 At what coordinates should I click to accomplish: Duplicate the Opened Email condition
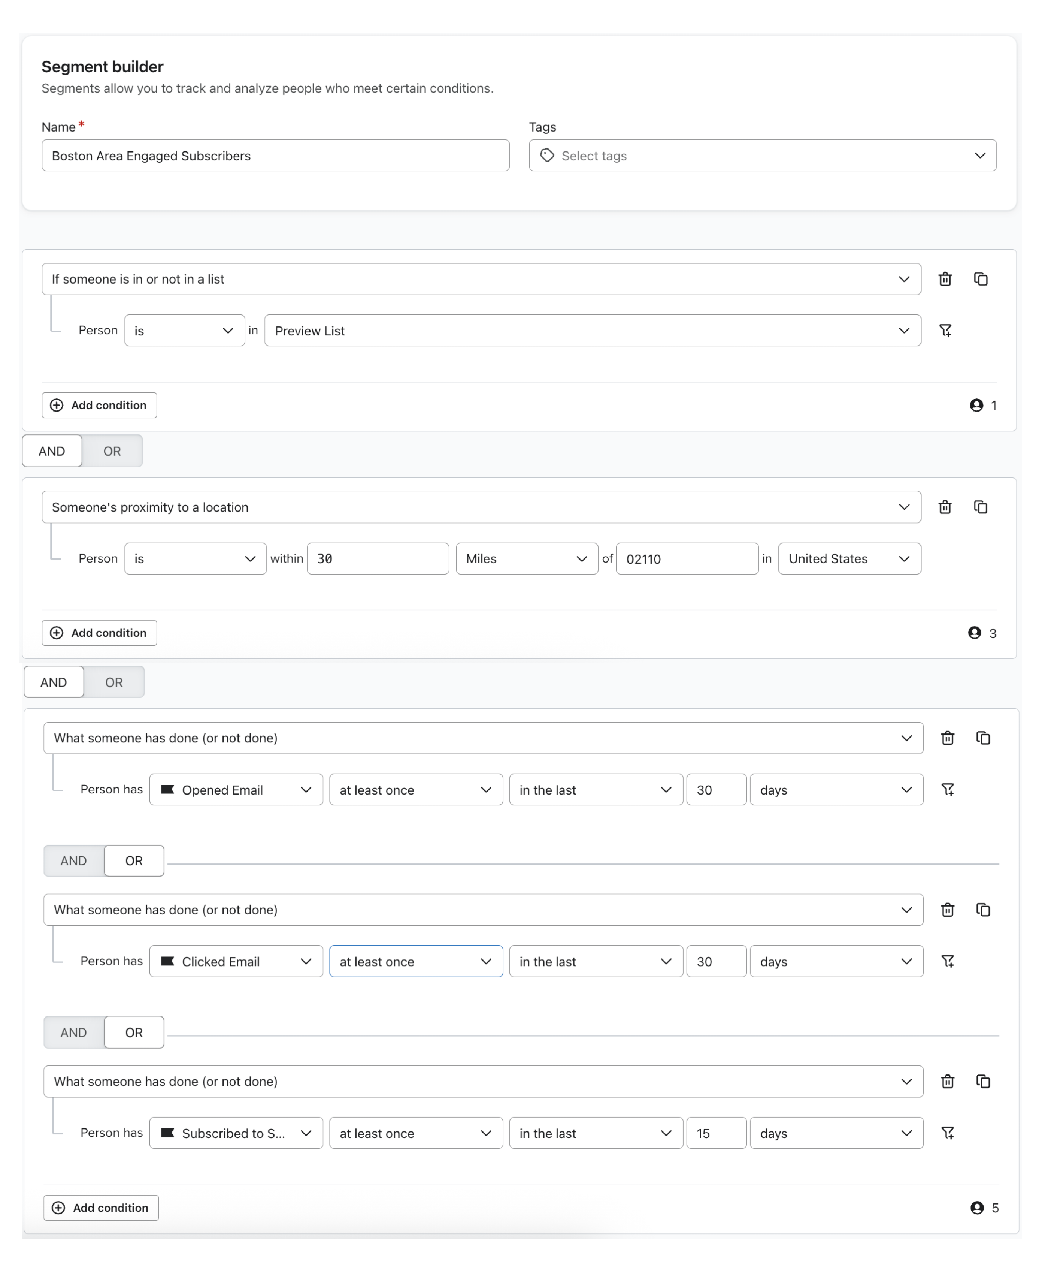[x=984, y=738]
